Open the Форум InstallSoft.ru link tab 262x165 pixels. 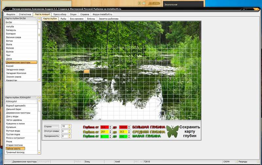[103, 14]
